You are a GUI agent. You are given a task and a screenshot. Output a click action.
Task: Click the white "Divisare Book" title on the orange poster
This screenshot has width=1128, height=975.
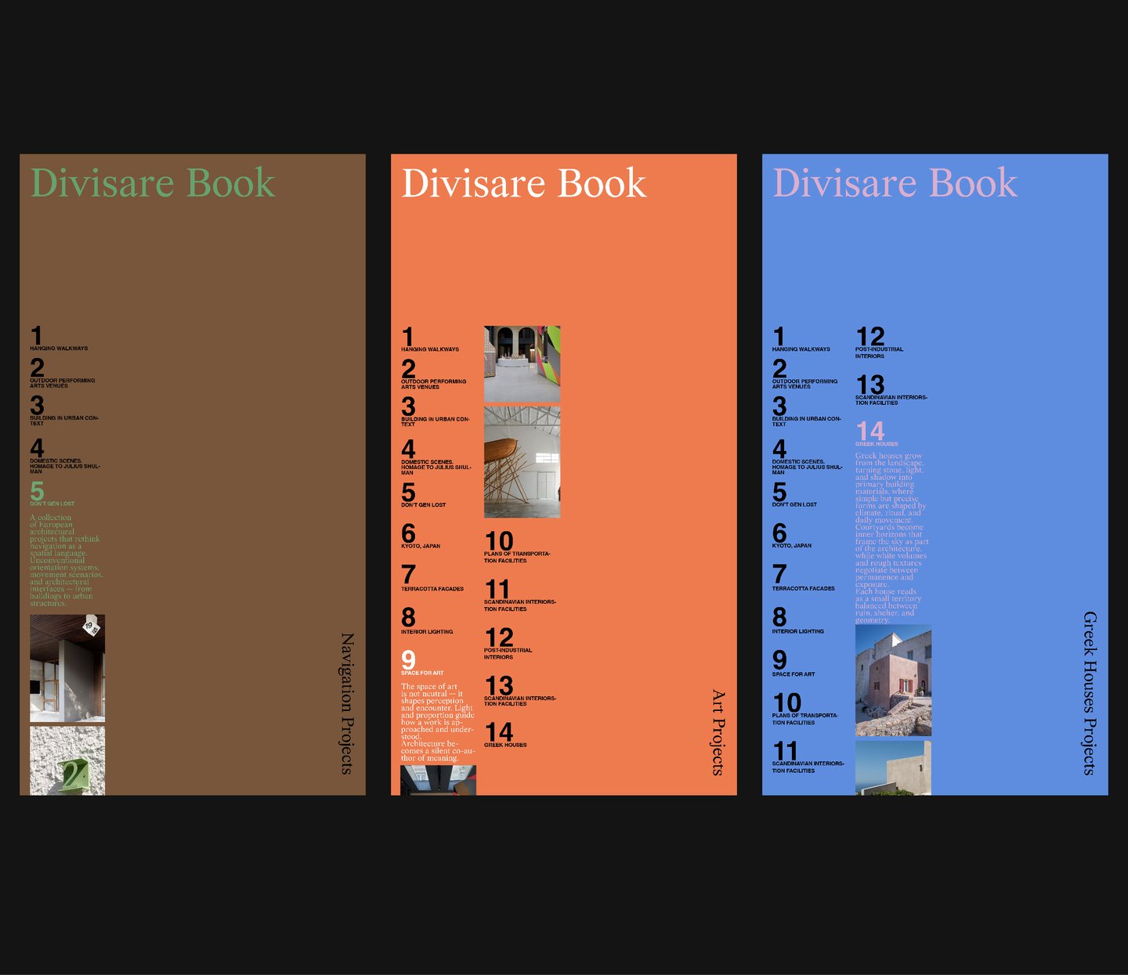[x=524, y=183]
